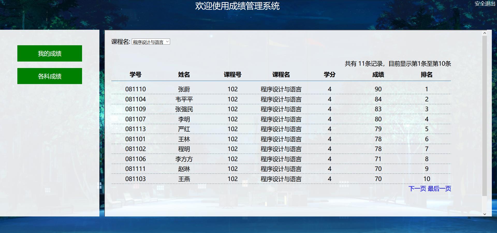Select the 学号 column header

(135, 75)
